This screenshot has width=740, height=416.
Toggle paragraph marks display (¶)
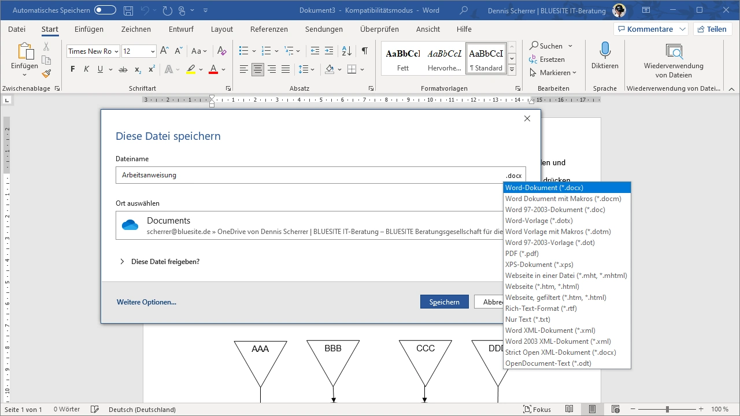365,51
